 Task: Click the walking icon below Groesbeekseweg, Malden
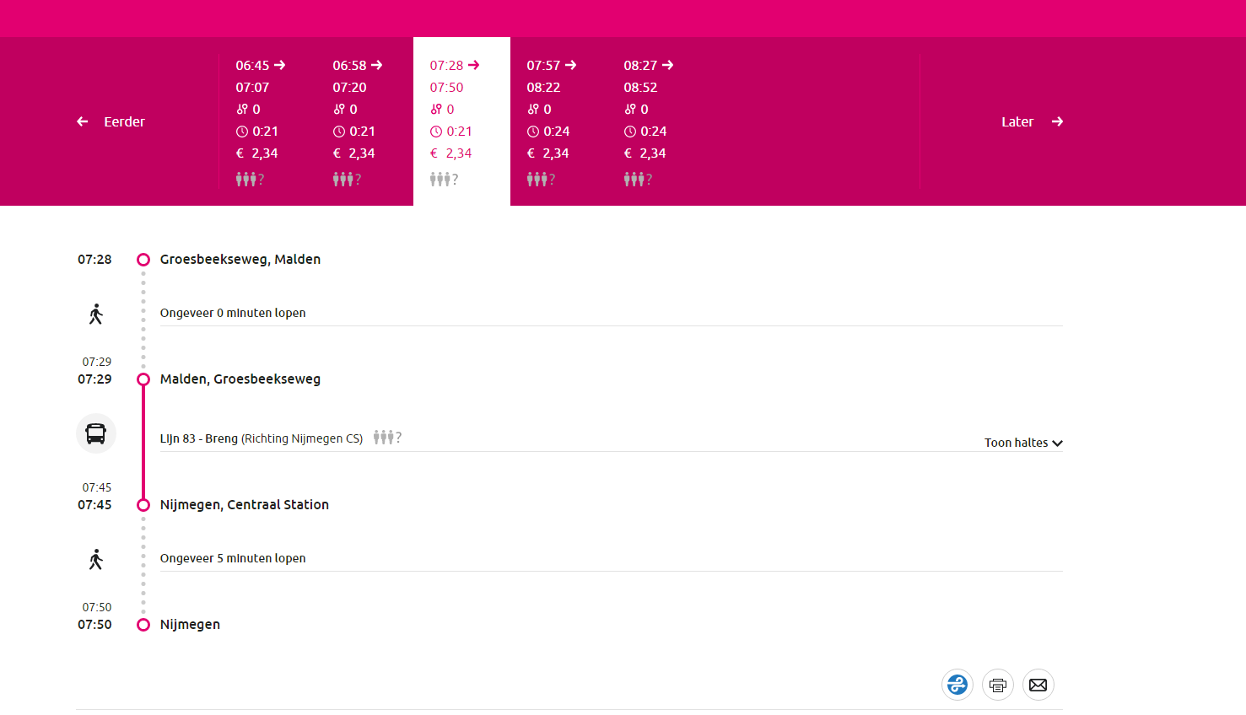coord(96,314)
